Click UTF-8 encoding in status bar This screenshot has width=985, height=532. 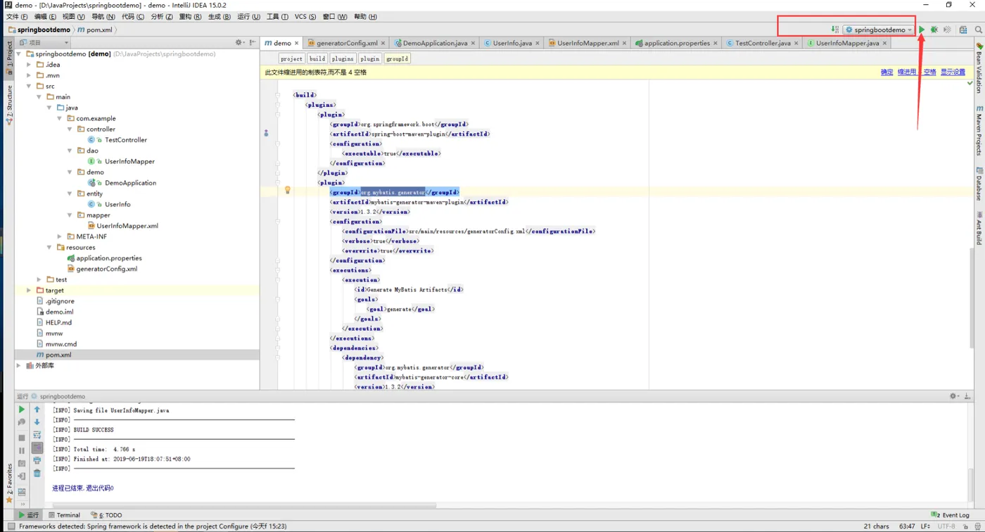(946, 526)
